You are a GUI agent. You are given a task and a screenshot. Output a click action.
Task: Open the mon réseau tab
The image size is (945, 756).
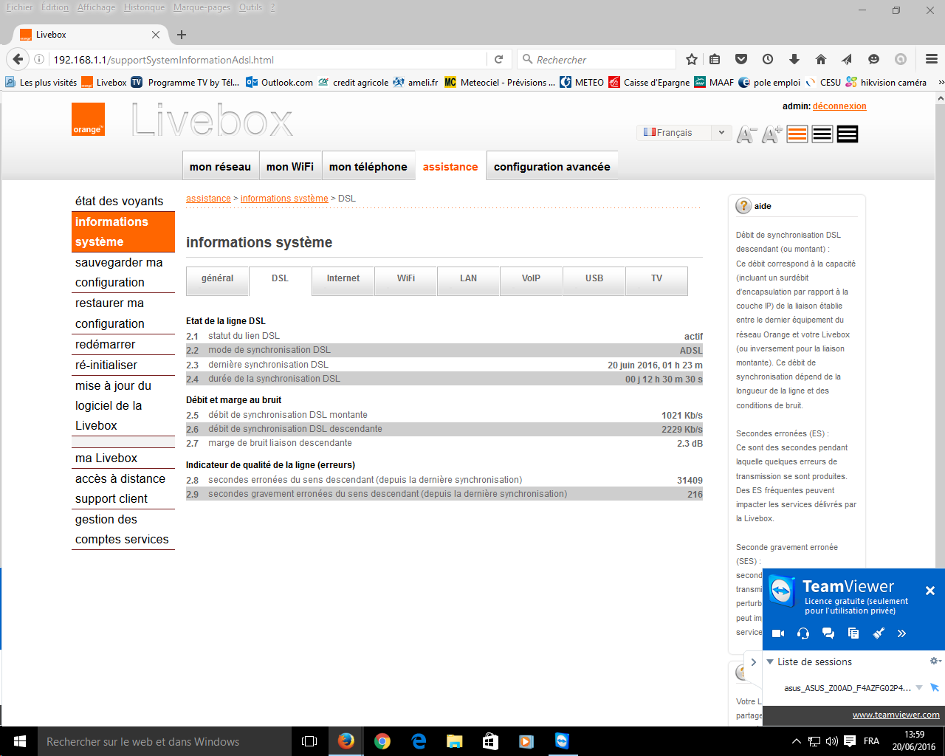click(x=220, y=166)
